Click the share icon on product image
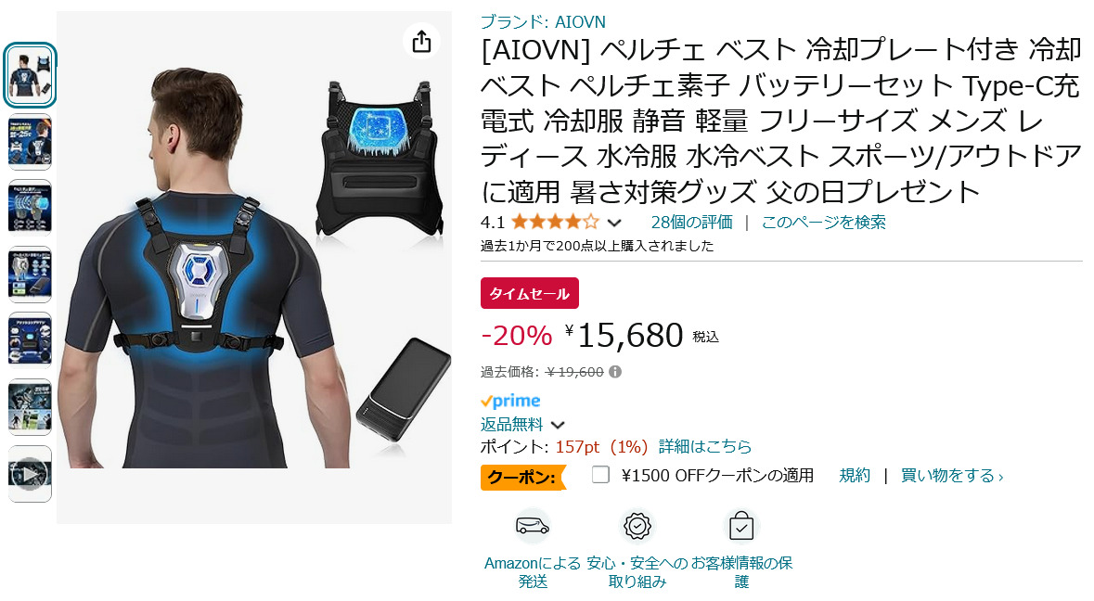Image resolution: width=1094 pixels, height=601 pixels. (421, 42)
